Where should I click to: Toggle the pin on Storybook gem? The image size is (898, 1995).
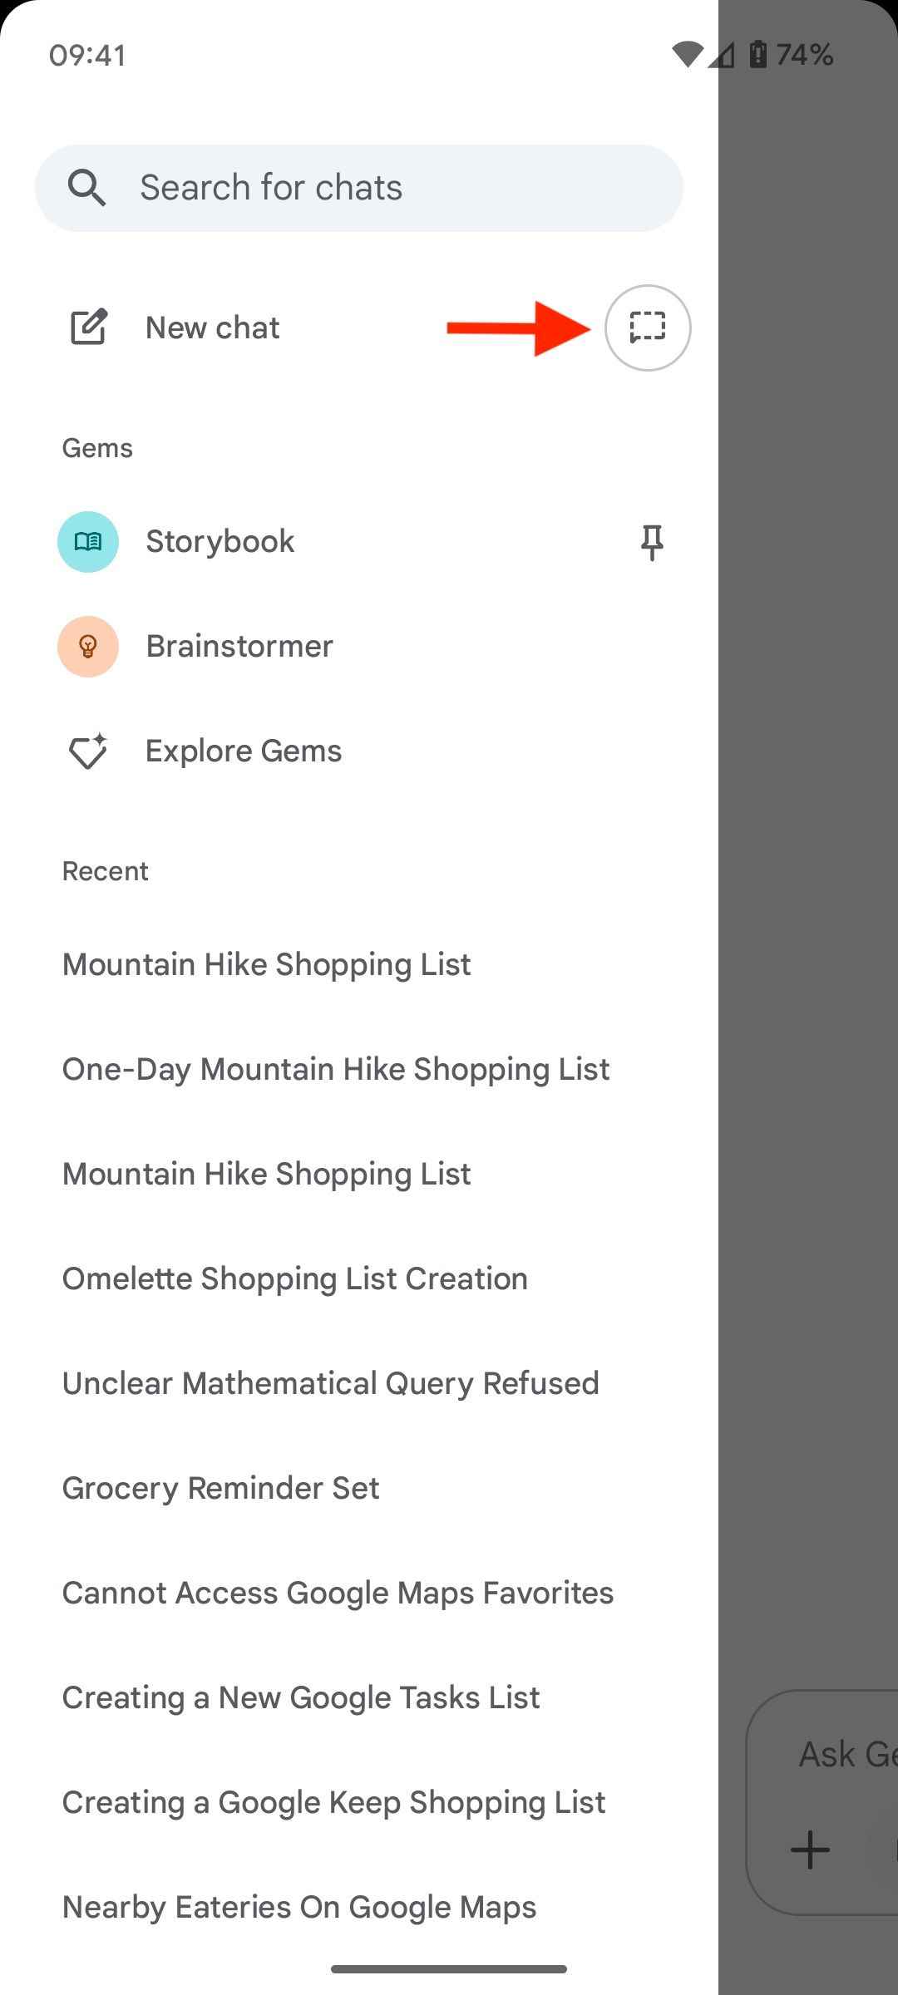(652, 542)
